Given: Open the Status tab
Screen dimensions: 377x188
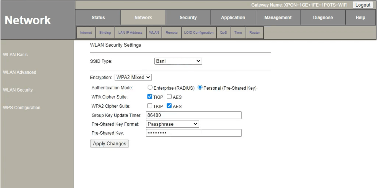Looking at the screenshot, I should click(x=98, y=18).
